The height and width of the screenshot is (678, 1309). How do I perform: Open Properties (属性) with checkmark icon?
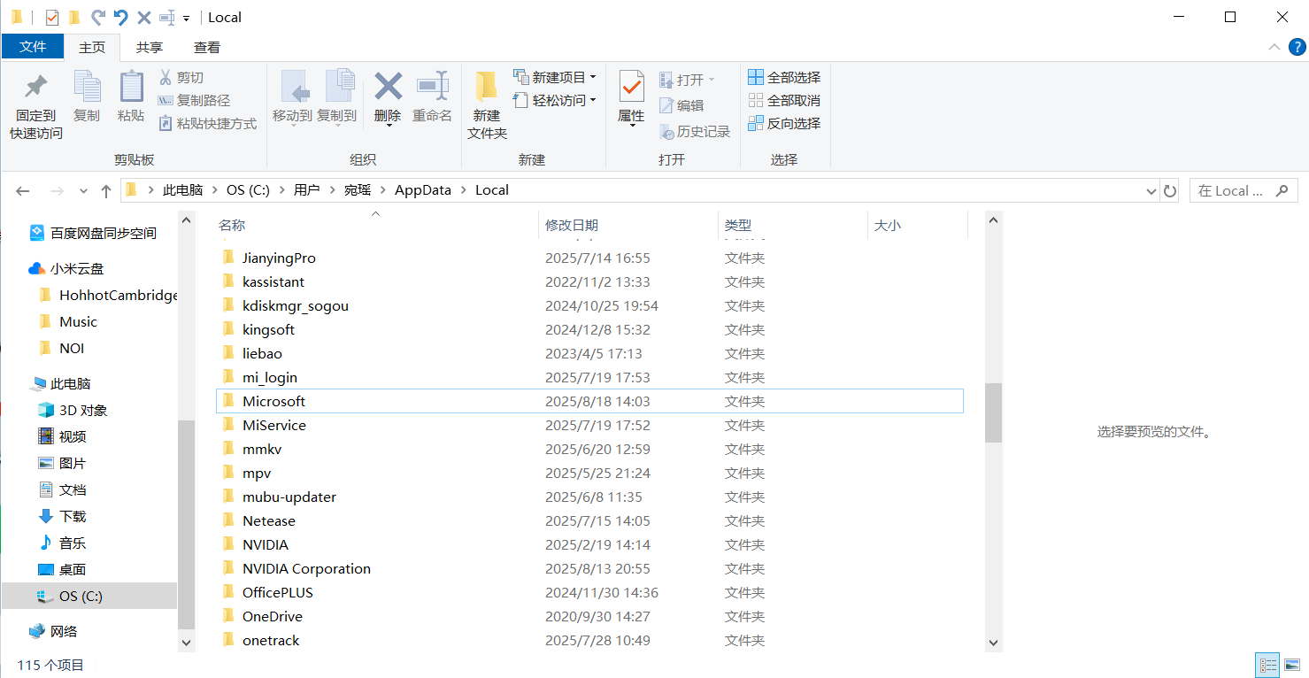[631, 87]
